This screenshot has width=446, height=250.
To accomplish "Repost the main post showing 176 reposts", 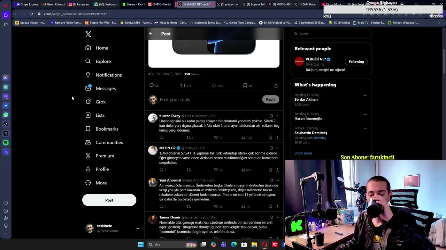I will pyautogui.click(x=186, y=85).
